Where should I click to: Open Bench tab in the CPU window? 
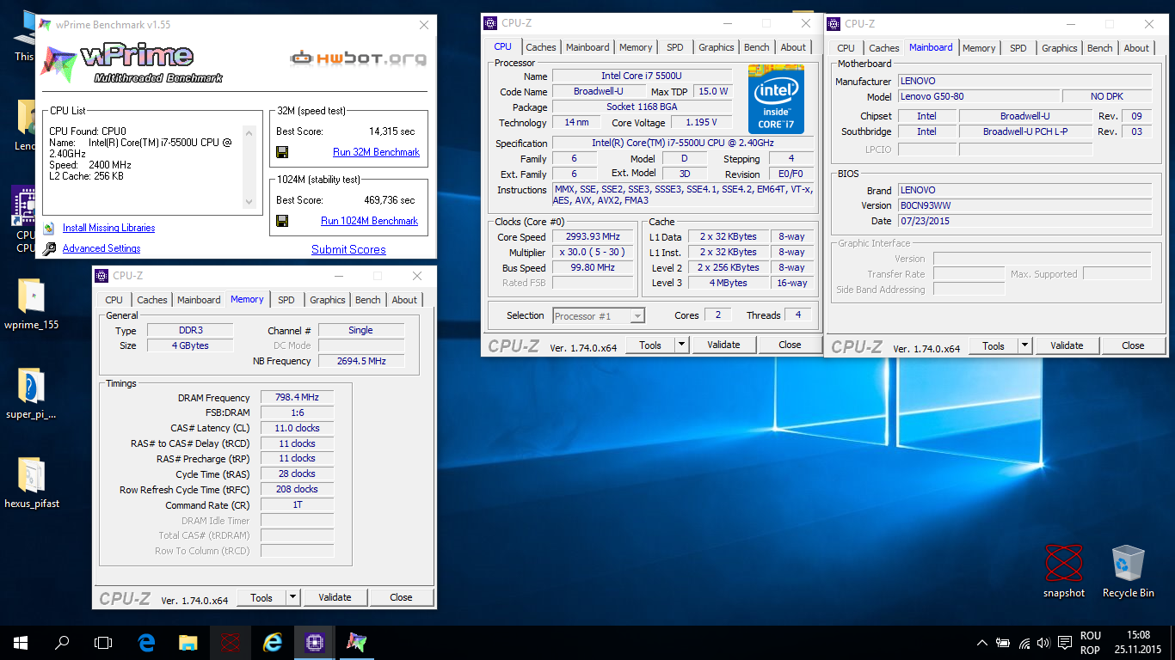757,47
